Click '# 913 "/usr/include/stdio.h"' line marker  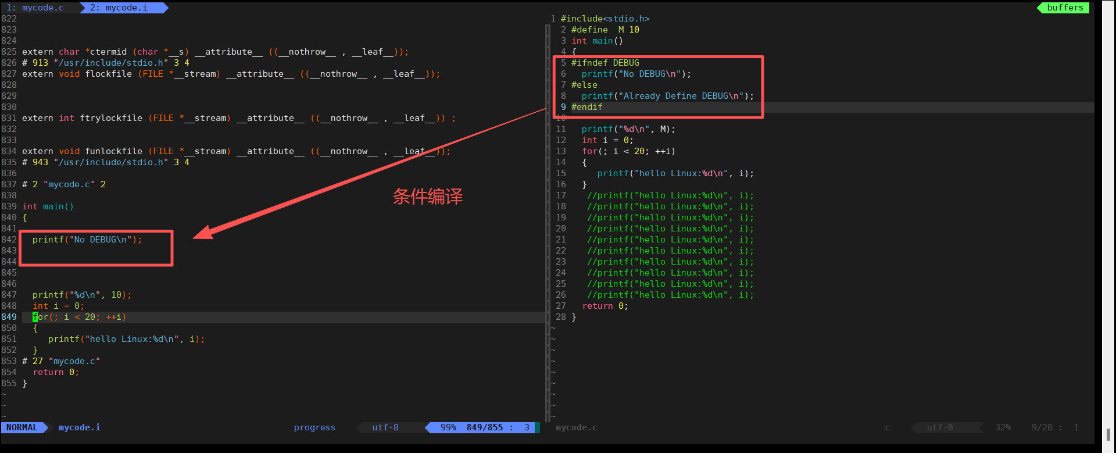(106, 63)
